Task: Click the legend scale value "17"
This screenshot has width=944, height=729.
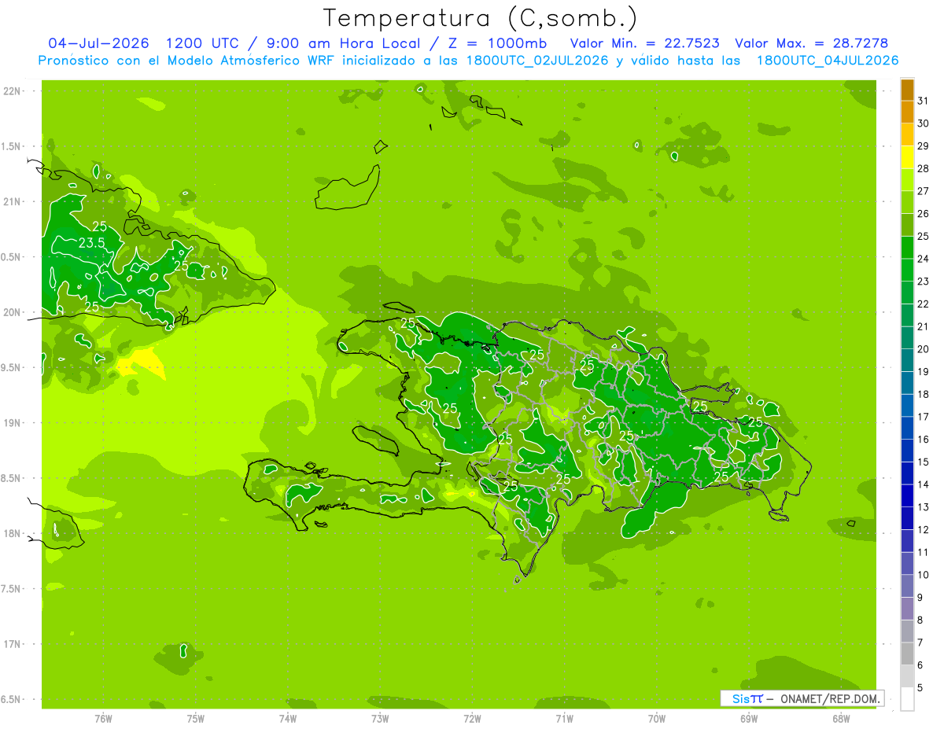Action: tap(924, 417)
